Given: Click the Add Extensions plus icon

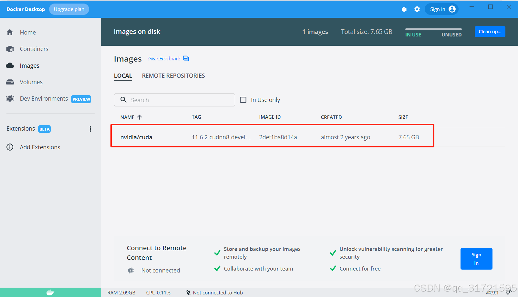Looking at the screenshot, I should click(x=10, y=147).
